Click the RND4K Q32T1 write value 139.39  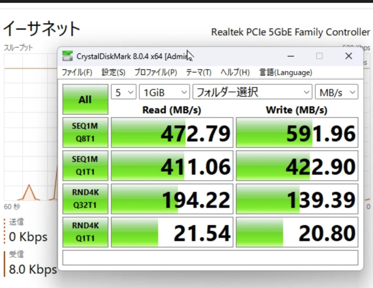[297, 199]
